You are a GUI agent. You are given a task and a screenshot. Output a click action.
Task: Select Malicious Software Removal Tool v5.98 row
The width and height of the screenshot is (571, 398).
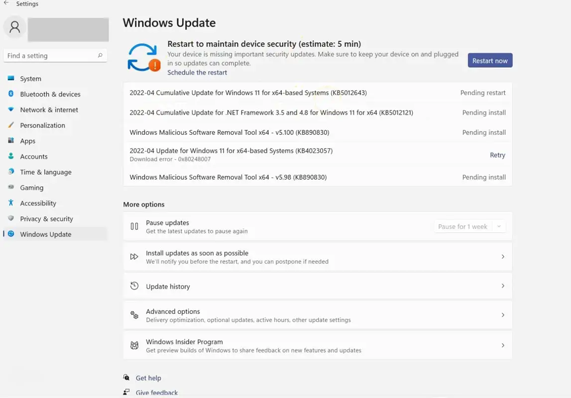[x=318, y=177]
